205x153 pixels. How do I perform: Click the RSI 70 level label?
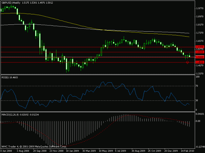(x=197, y=86)
